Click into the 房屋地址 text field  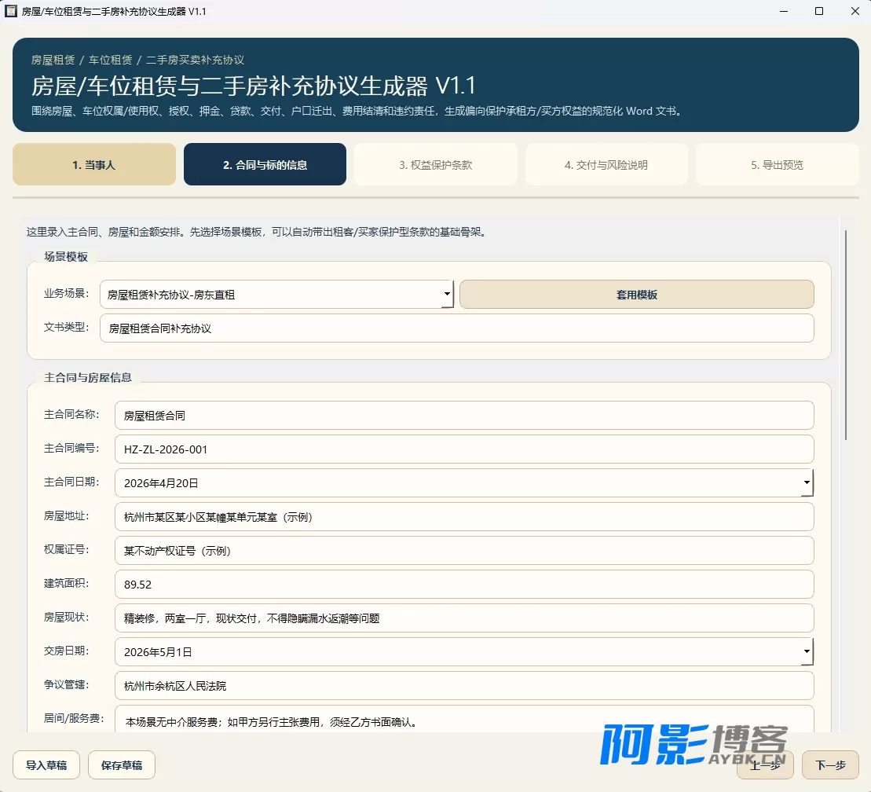pos(464,517)
